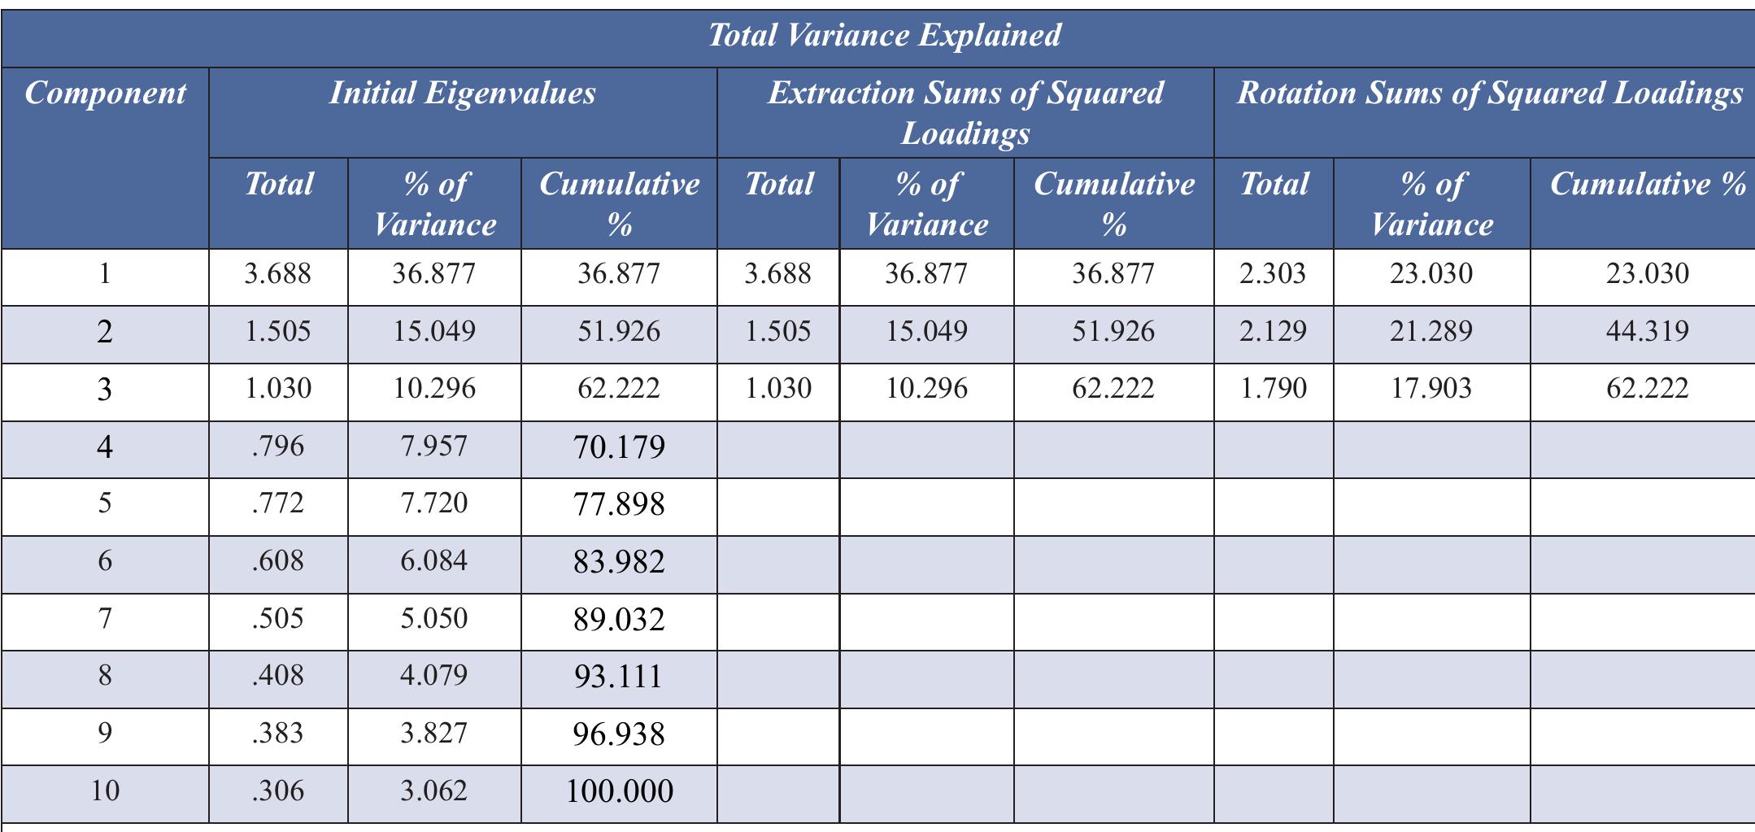This screenshot has height=832, width=1755.
Task: Select the variance cell 7.720
Action: pos(434,503)
